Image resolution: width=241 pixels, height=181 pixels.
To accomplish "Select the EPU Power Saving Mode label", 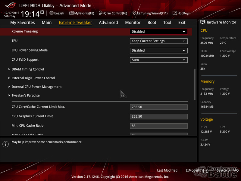I will (x=30, y=50).
